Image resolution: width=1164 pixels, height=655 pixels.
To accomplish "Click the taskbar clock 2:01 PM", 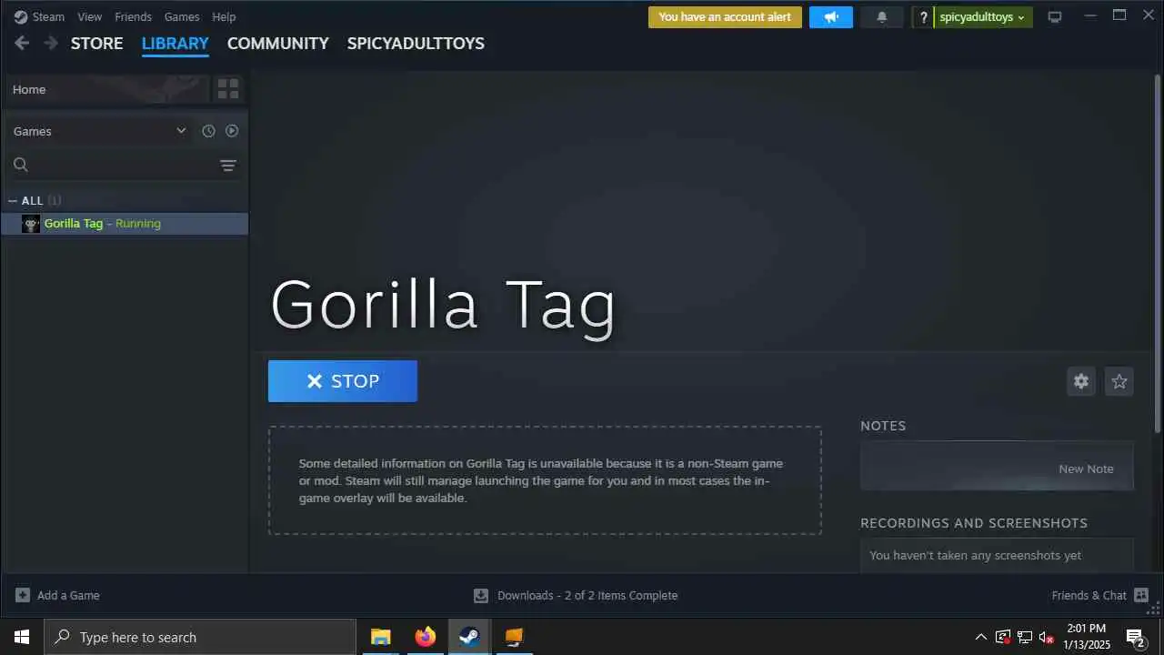I will click(1085, 628).
